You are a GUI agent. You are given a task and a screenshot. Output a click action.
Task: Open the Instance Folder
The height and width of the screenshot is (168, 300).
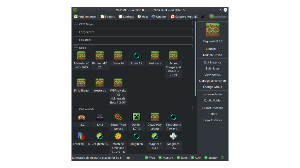point(213,94)
